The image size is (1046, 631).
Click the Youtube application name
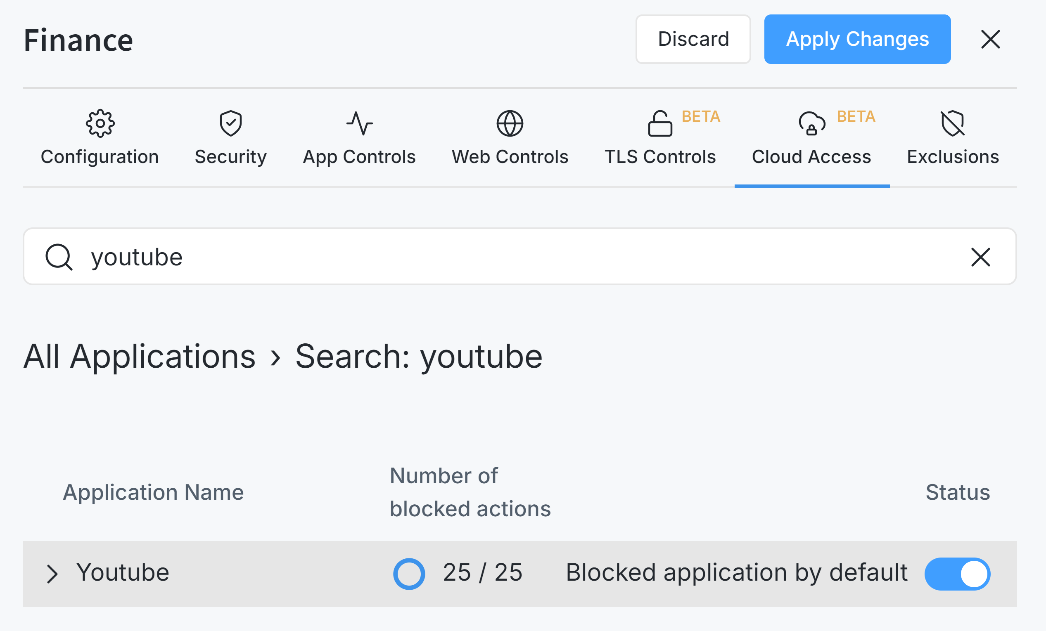tap(123, 572)
